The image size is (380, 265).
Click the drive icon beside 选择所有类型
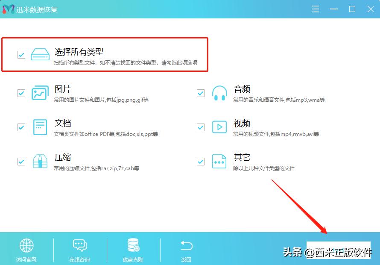40,54
